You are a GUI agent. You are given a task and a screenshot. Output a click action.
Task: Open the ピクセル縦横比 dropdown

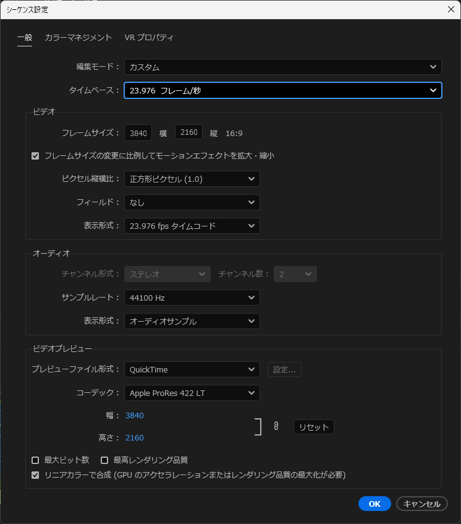coord(192,179)
